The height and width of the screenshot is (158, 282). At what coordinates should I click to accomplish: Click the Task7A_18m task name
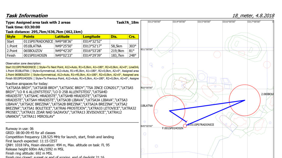point(127,22)
